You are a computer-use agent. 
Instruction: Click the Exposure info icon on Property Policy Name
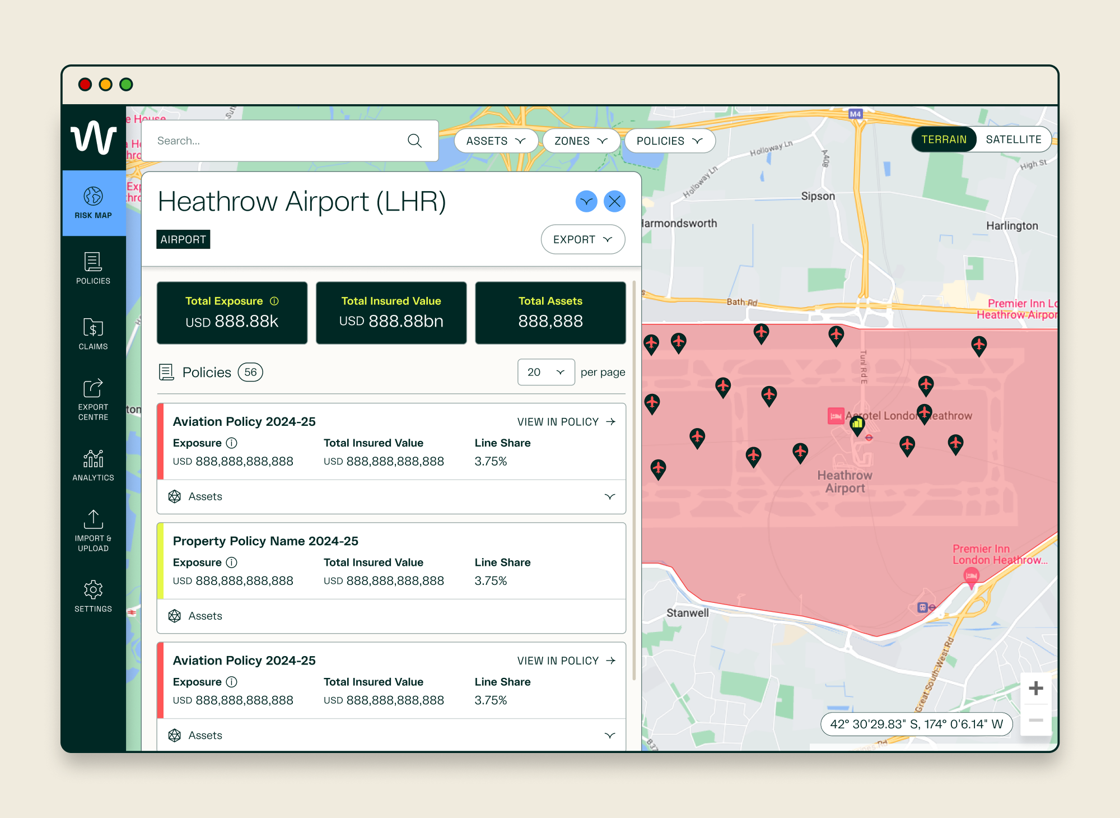point(232,563)
